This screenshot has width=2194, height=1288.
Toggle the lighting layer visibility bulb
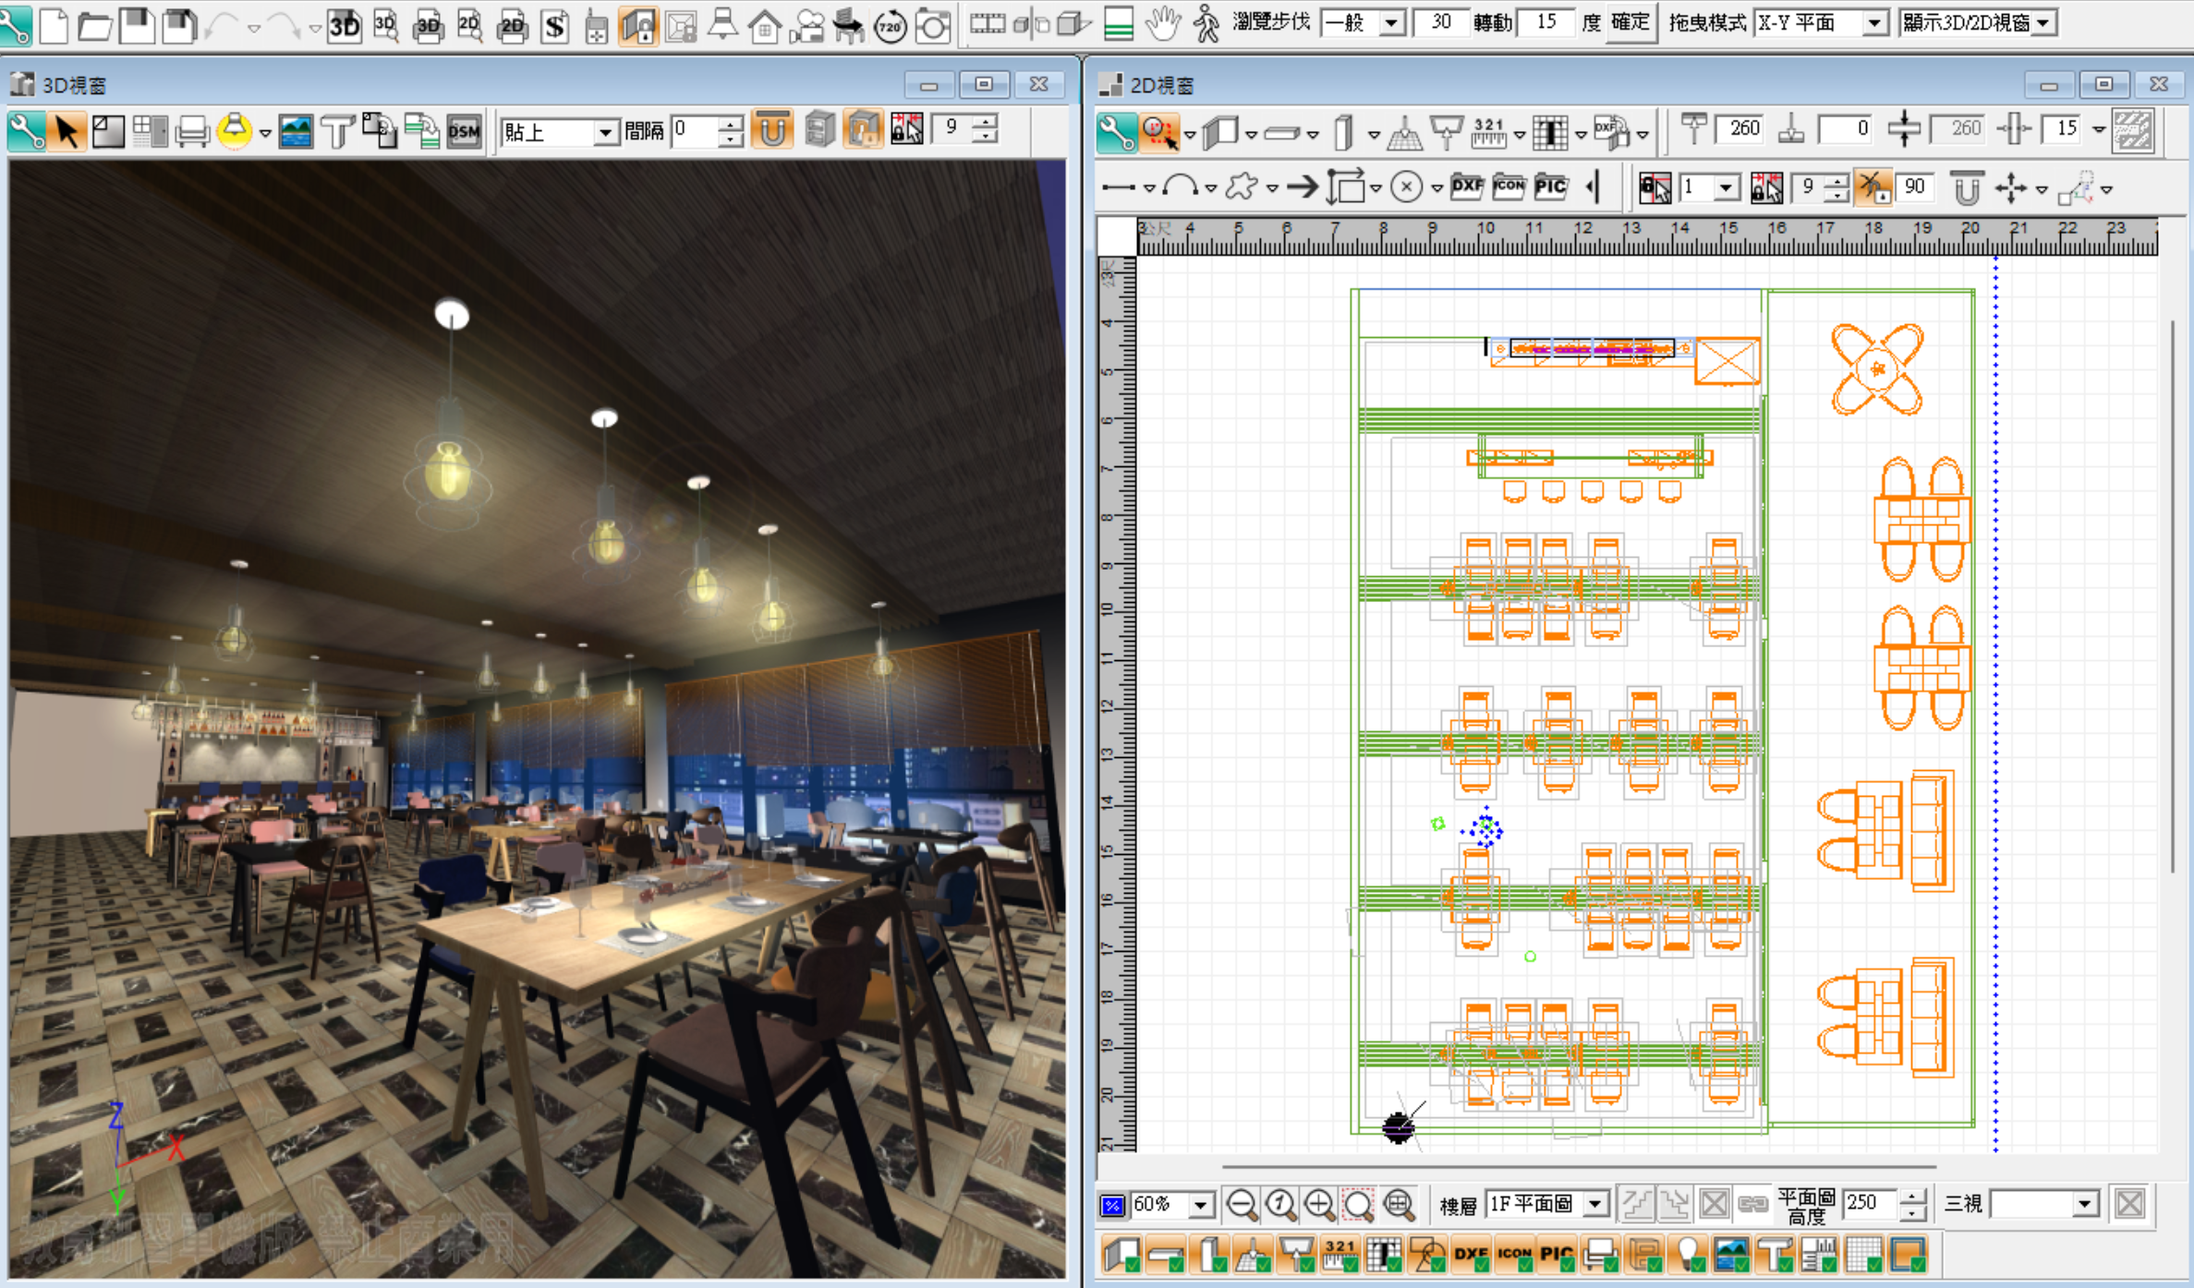tap(1689, 1254)
